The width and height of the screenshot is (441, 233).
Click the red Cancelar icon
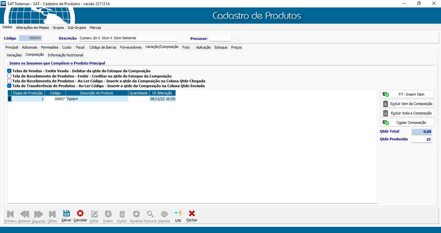80,214
